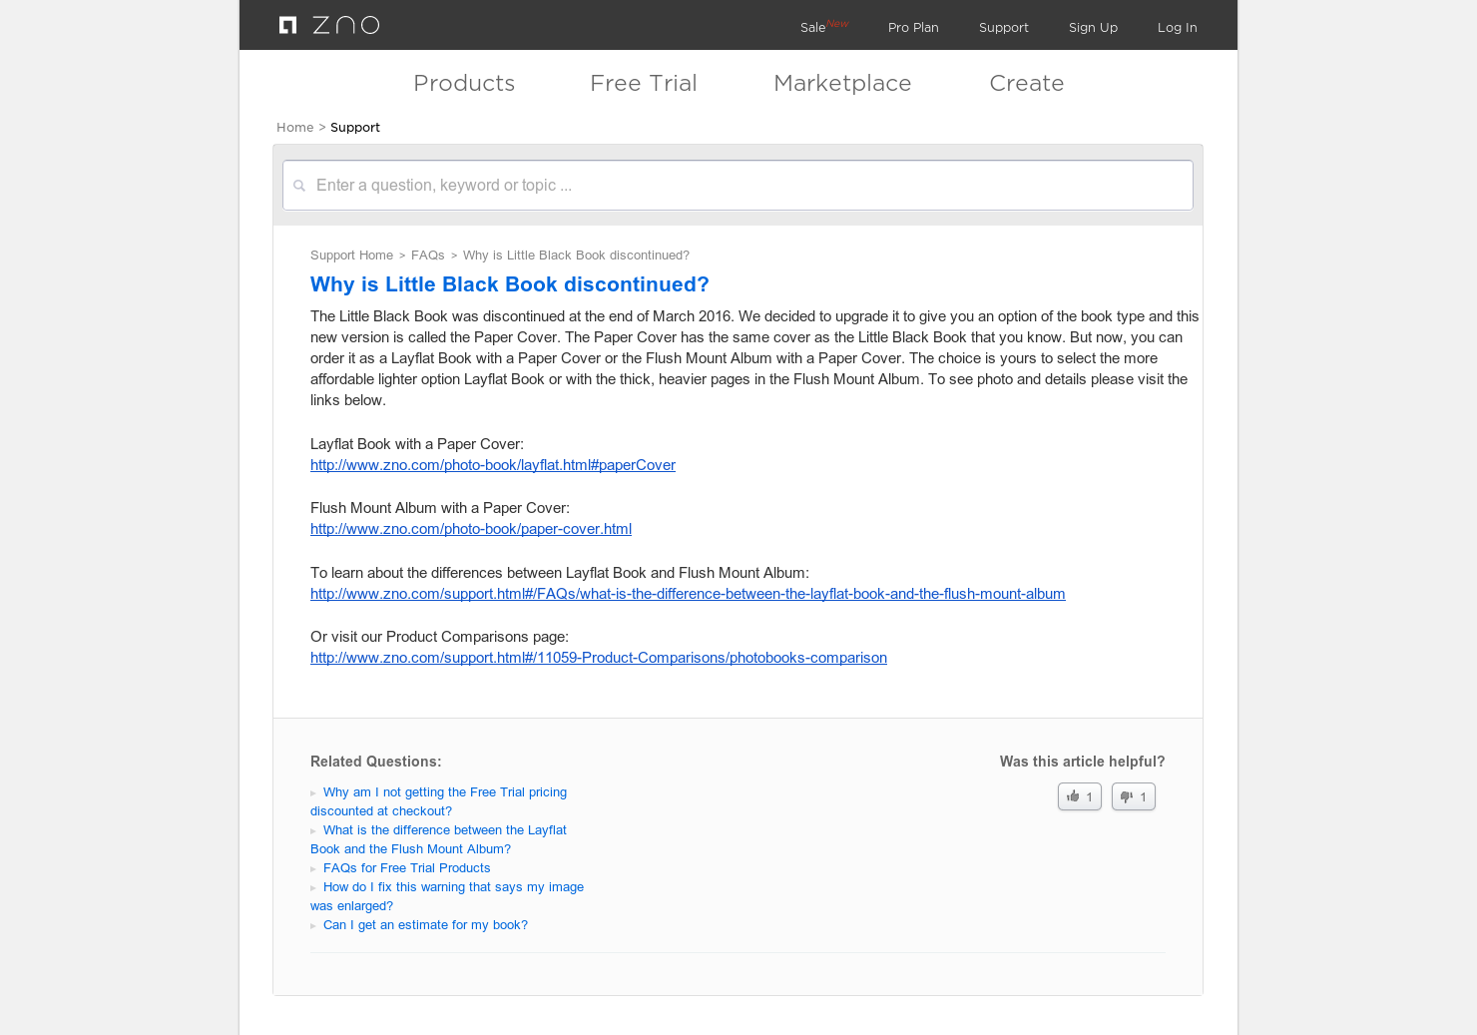Open 'What is the difference between Layflat Book' question
Screen dimensions: 1477x1035
pyautogui.click(x=439, y=839)
